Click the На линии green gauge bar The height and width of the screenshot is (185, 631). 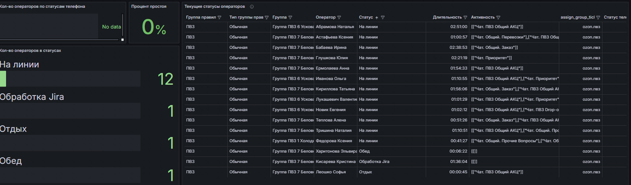pyautogui.click(x=3, y=79)
